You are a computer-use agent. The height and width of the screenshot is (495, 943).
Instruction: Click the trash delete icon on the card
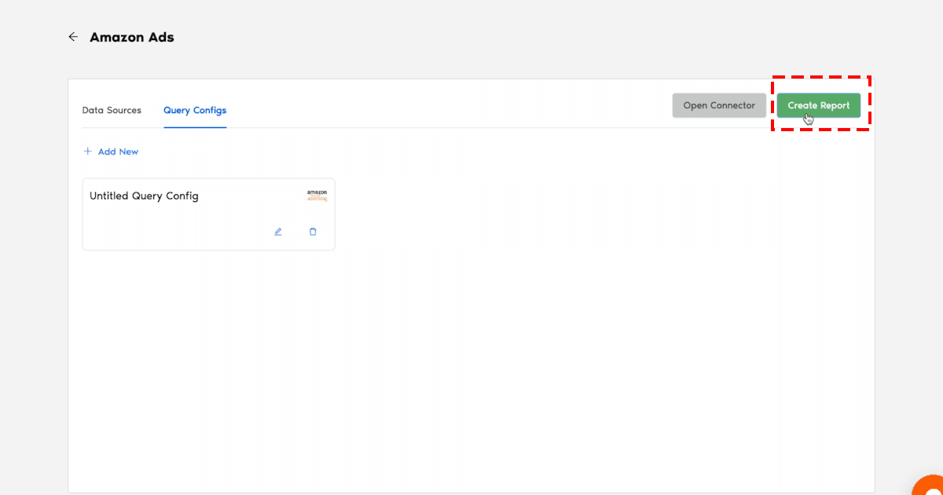313,232
